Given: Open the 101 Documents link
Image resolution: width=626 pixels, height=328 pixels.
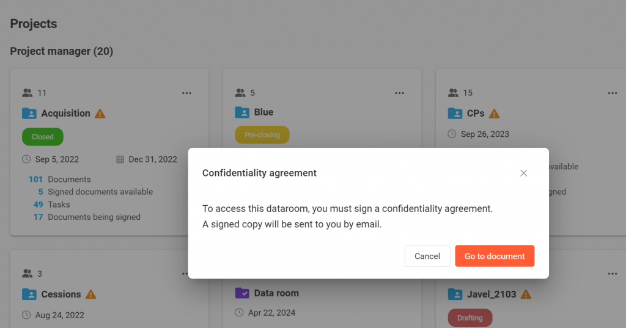Looking at the screenshot, I should point(60,180).
